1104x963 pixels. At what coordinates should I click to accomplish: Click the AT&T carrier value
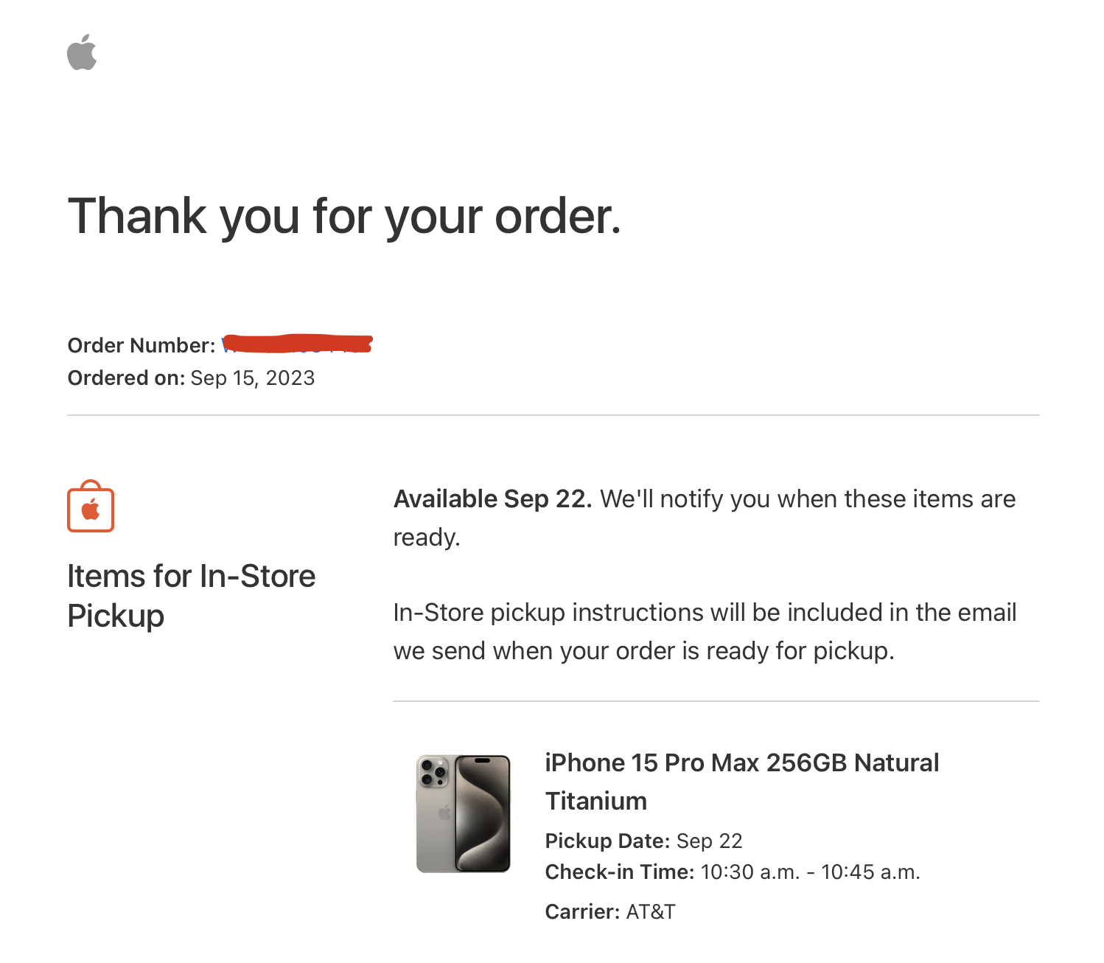tap(651, 912)
